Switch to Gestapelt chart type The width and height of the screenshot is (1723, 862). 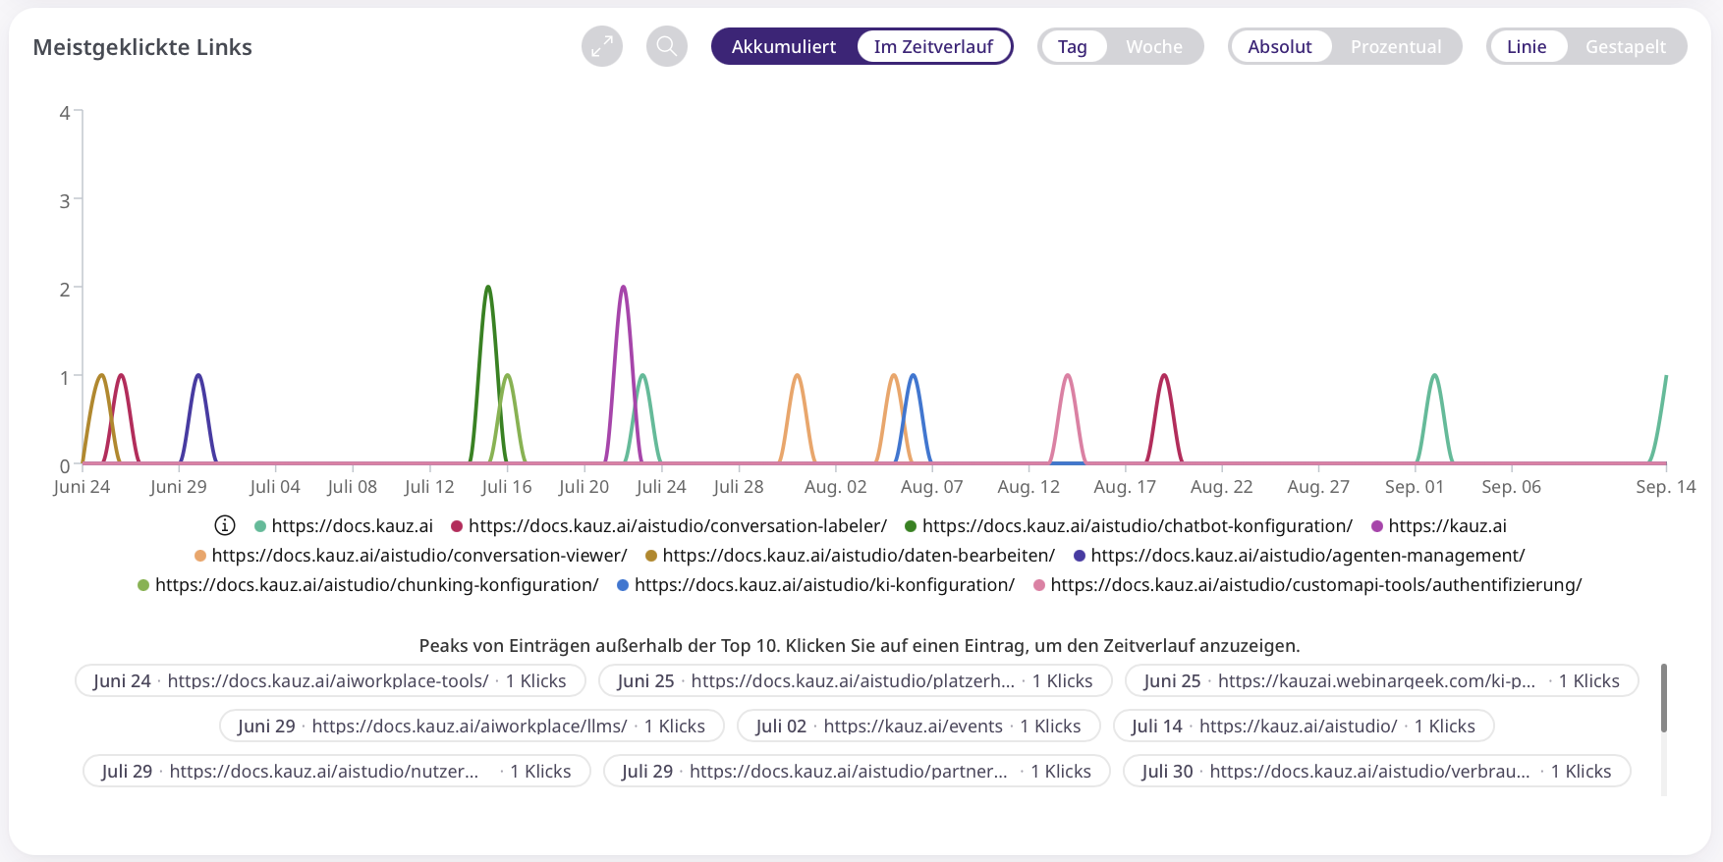pos(1626,46)
